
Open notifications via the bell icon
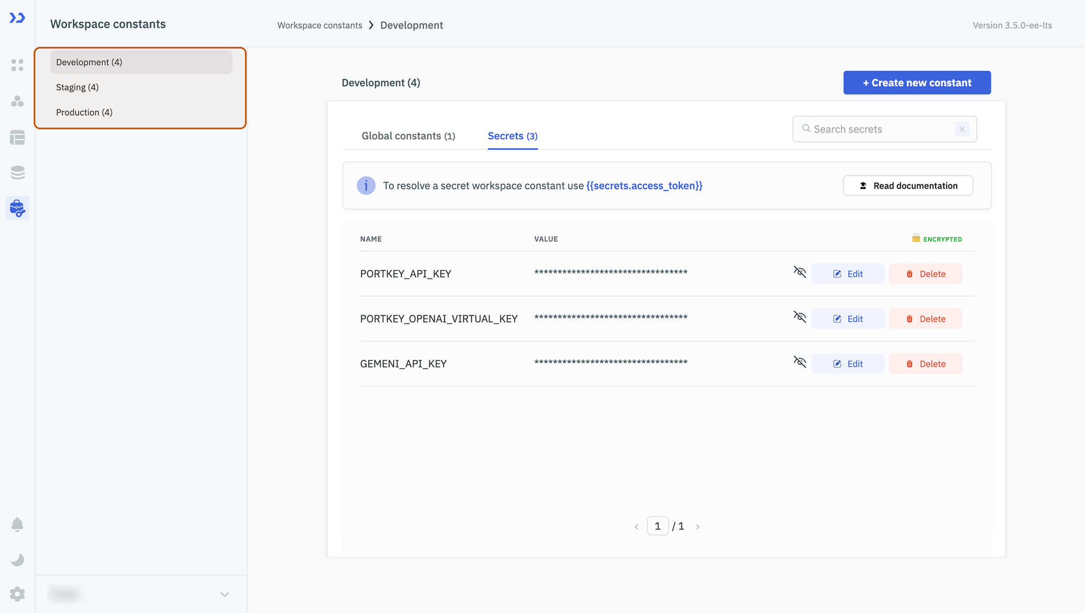tap(17, 524)
